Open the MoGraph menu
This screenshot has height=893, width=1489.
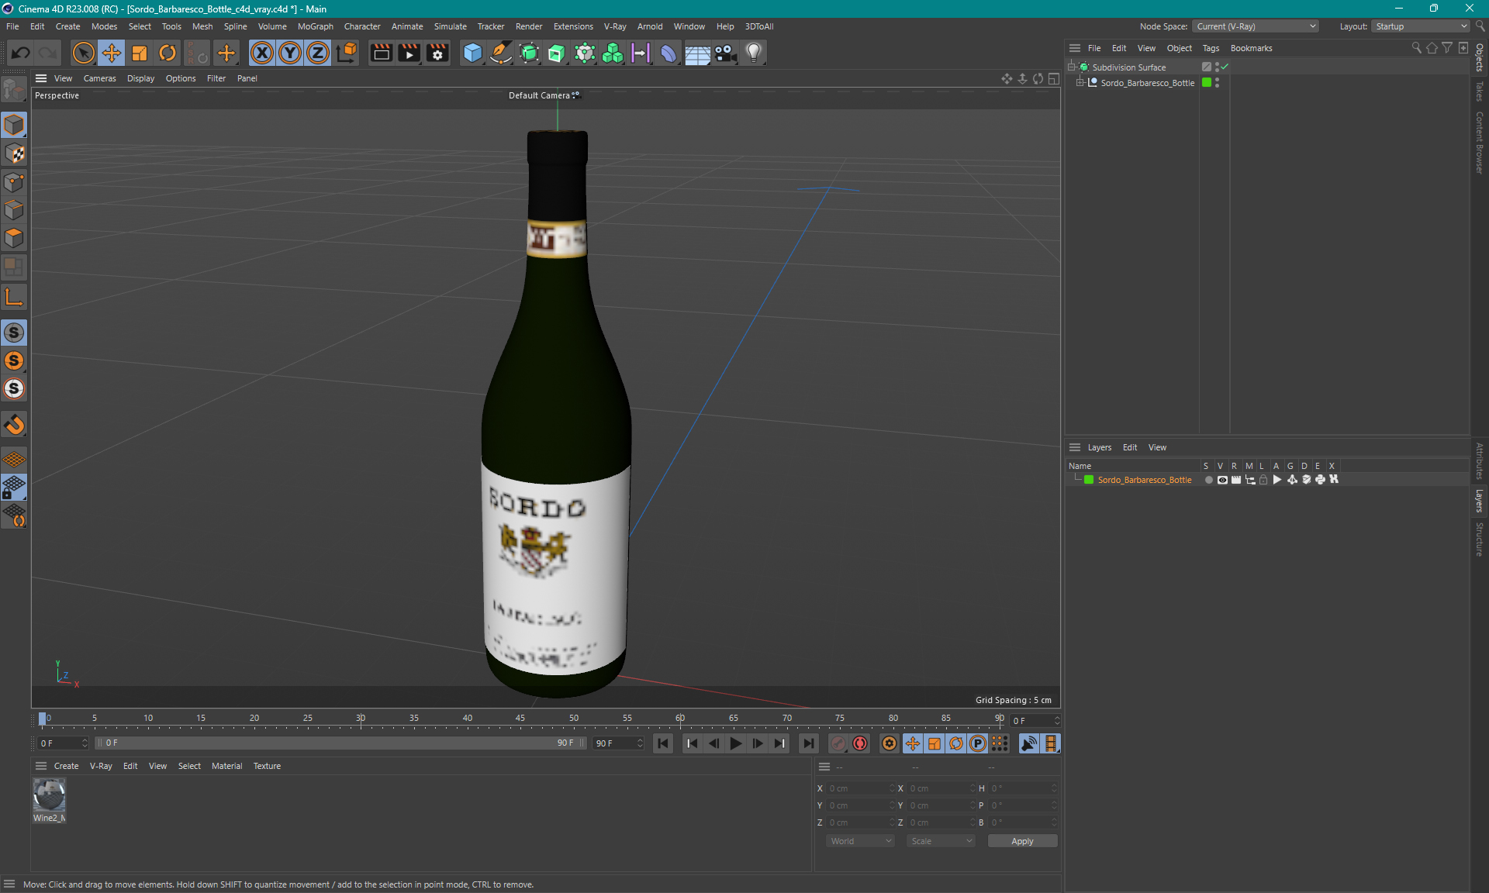315,26
